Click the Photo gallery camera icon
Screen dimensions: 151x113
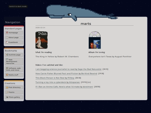7,97
